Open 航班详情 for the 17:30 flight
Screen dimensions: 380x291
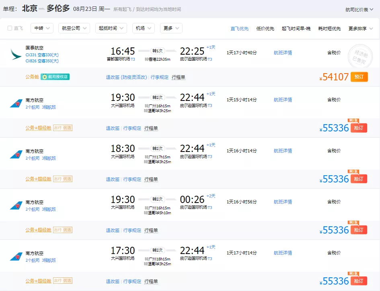pos(283,253)
